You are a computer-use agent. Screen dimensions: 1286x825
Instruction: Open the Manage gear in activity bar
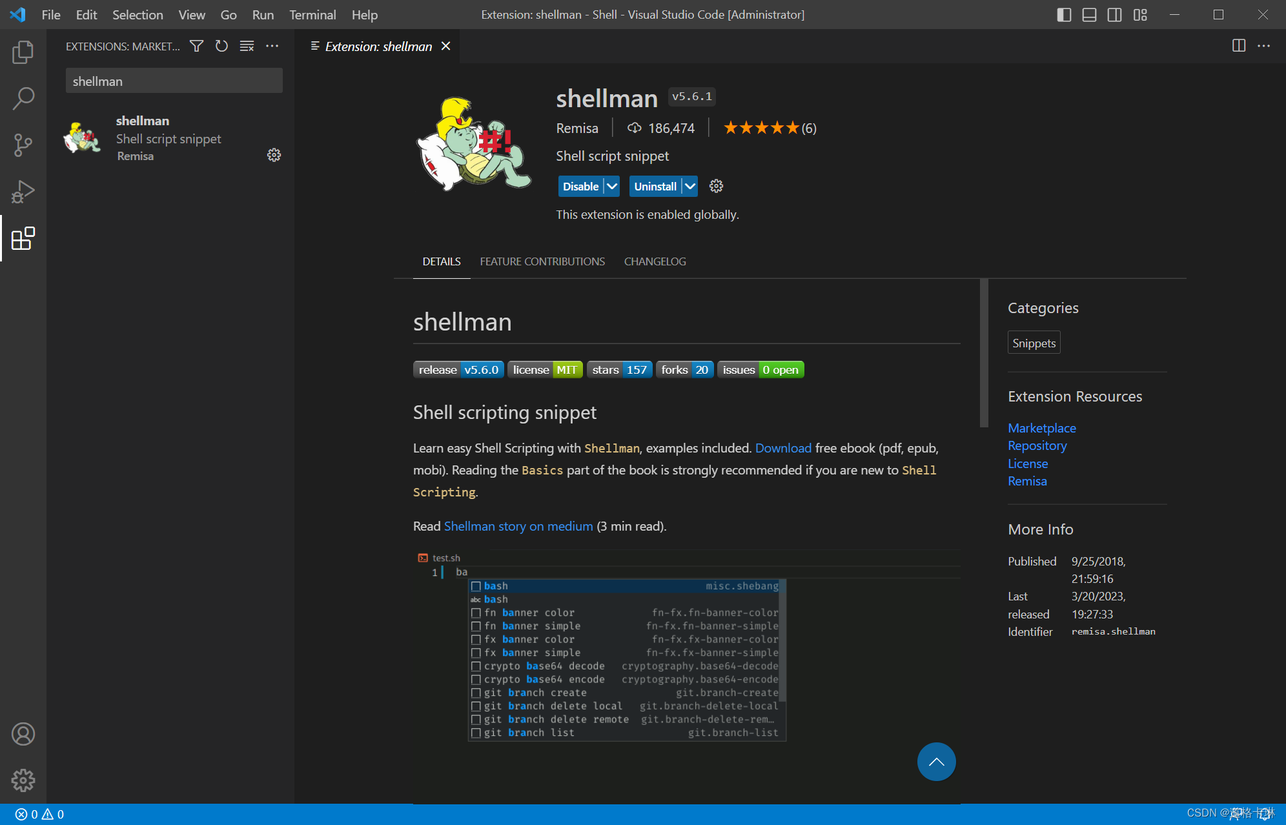(x=23, y=780)
